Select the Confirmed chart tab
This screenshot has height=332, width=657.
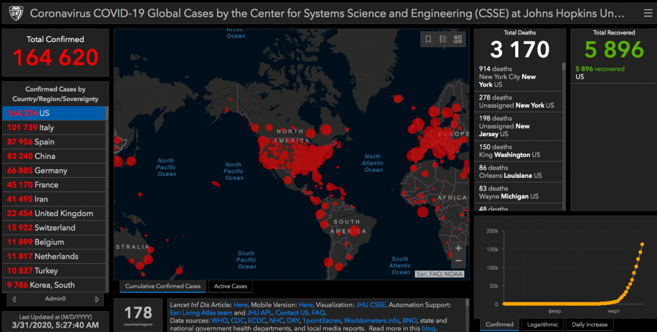[499, 324]
